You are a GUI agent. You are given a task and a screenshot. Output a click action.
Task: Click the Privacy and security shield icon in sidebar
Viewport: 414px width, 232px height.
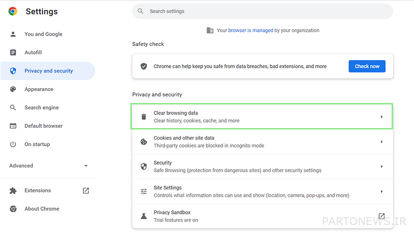pyautogui.click(x=13, y=71)
